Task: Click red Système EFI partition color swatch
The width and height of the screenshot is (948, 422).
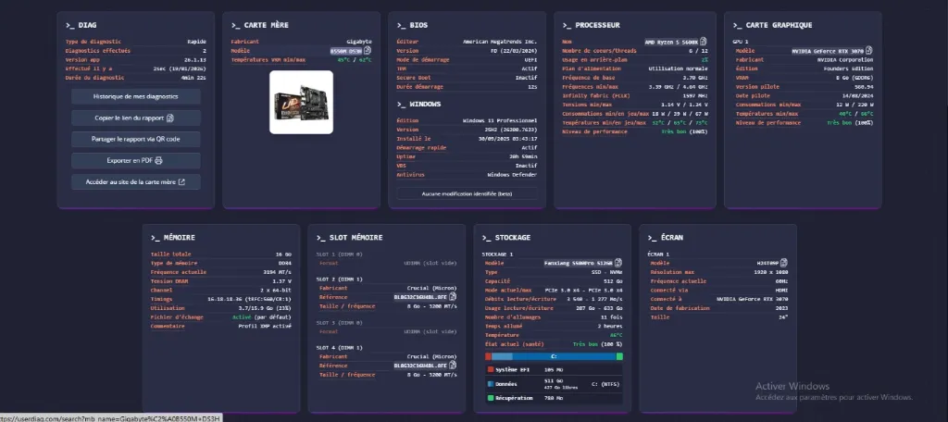Action: point(489,369)
